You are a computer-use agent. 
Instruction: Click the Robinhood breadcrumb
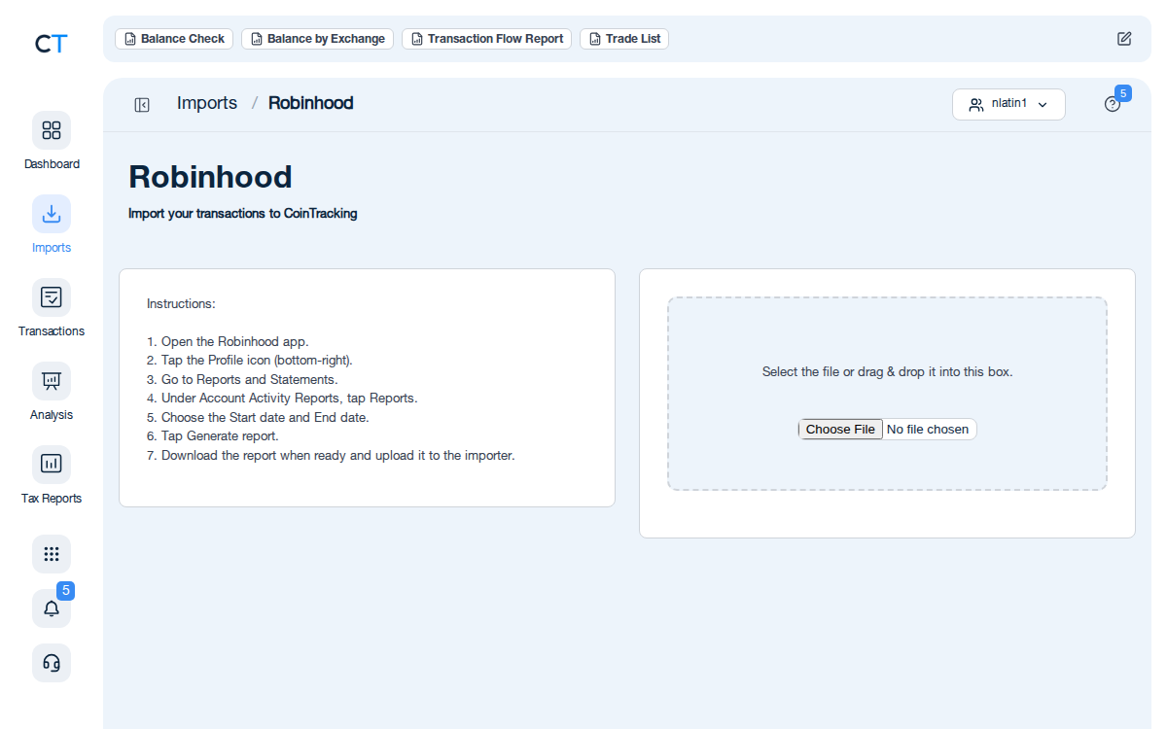point(311,103)
